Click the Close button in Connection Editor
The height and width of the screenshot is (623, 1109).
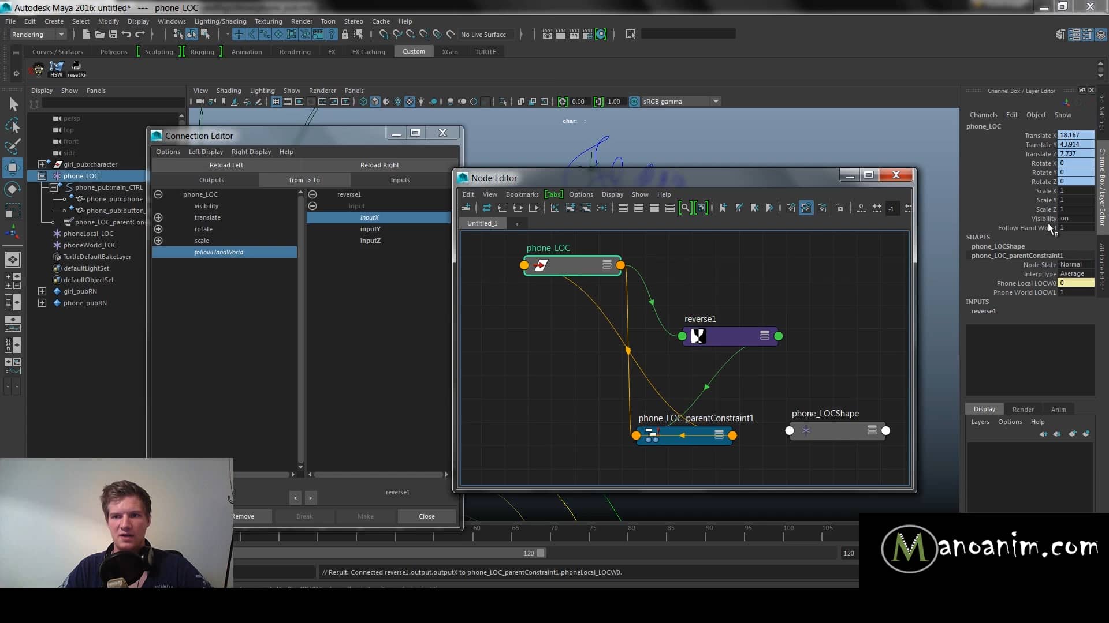coord(427,516)
